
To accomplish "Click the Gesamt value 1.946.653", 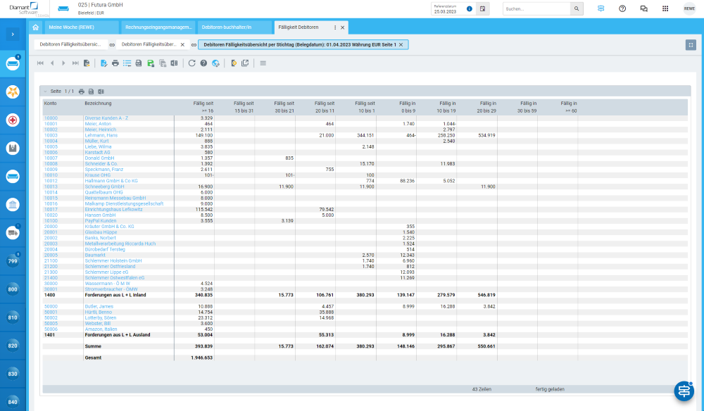I will coord(202,358).
